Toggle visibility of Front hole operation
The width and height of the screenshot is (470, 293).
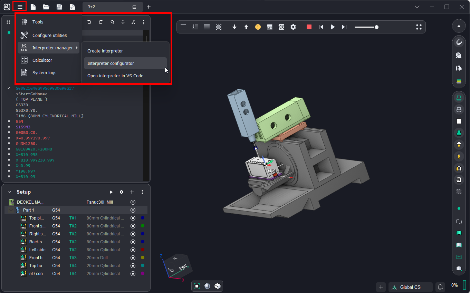tap(133, 258)
